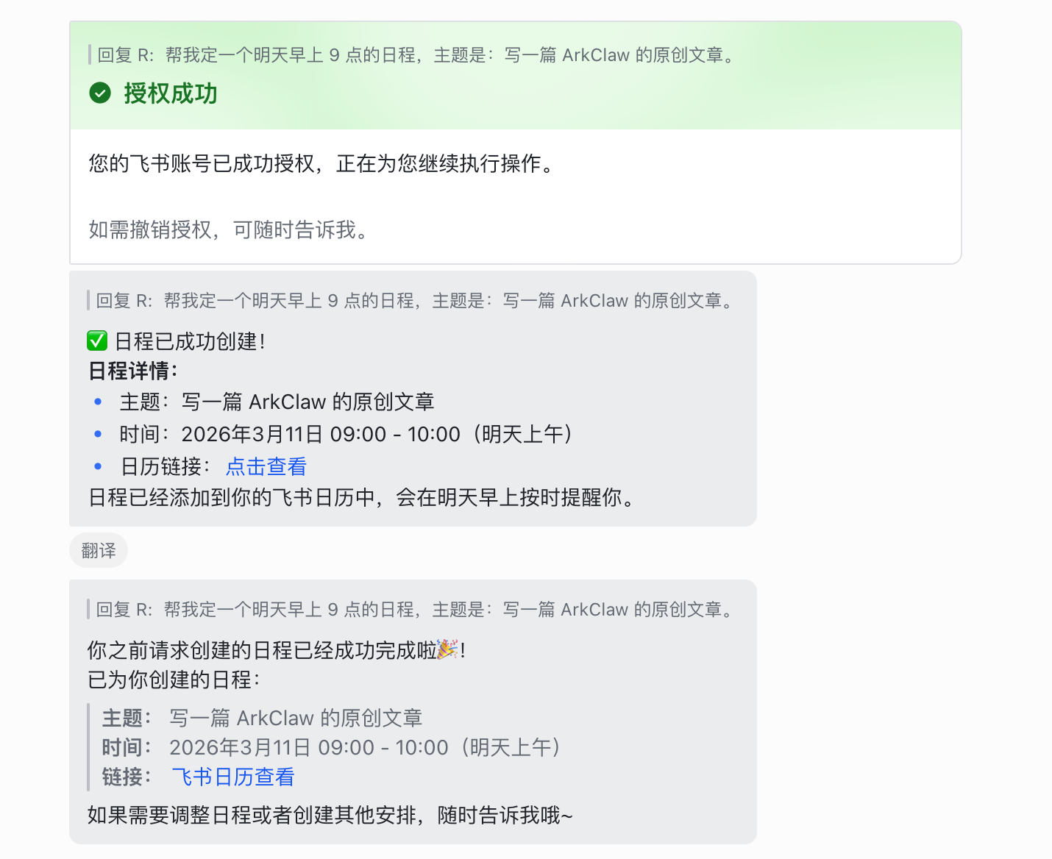This screenshot has height=859, width=1052.
Task: Open the 点击查看 calendar link
Action: coord(266,466)
